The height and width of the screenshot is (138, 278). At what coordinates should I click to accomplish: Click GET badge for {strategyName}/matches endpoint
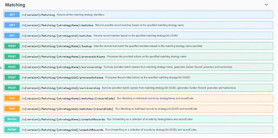[12, 25]
